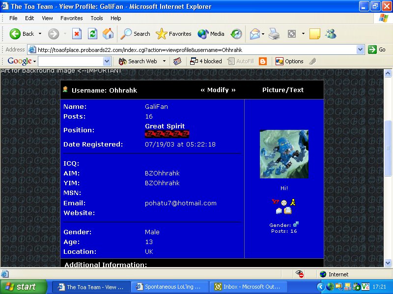Click the AutoFill button

(241, 61)
